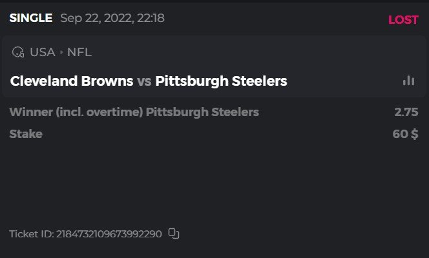
Task: Click the American football sport icon
Action: [18, 52]
